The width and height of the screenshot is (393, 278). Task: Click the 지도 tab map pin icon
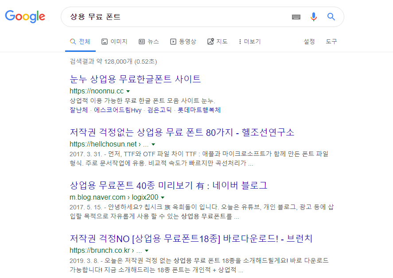210,41
